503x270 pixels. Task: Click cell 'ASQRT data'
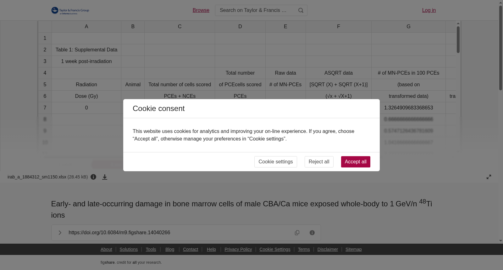(x=339, y=73)
